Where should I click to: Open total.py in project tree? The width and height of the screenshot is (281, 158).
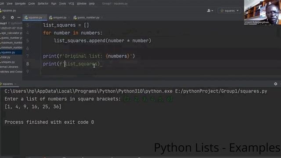6,57
